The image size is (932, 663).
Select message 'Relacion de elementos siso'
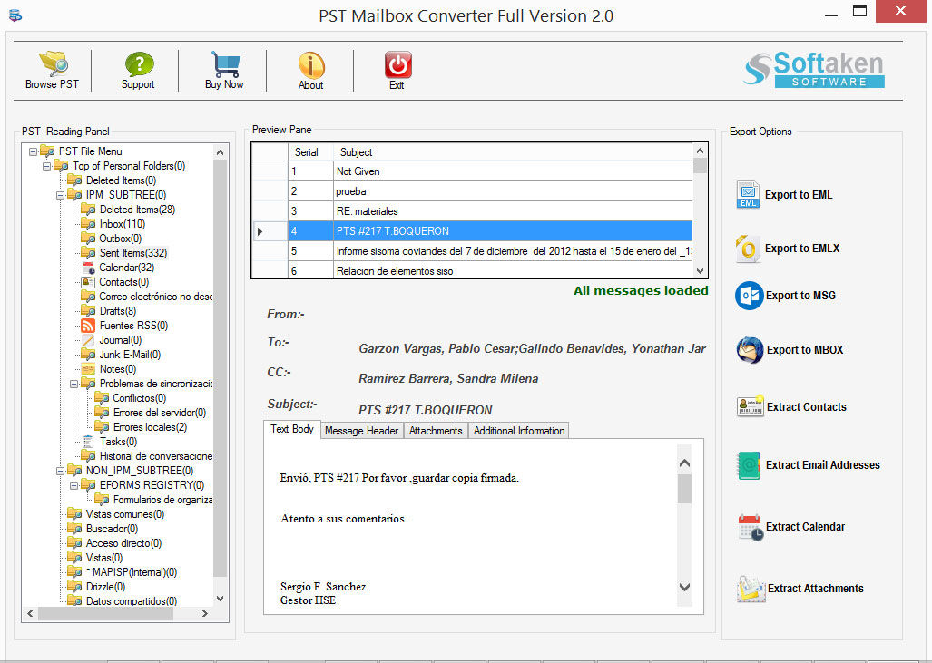click(473, 271)
